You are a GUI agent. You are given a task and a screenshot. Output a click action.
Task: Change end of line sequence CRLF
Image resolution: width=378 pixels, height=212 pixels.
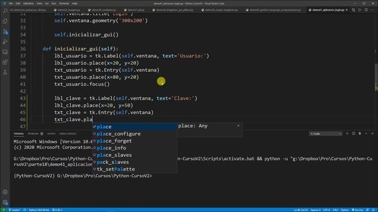[335, 210]
